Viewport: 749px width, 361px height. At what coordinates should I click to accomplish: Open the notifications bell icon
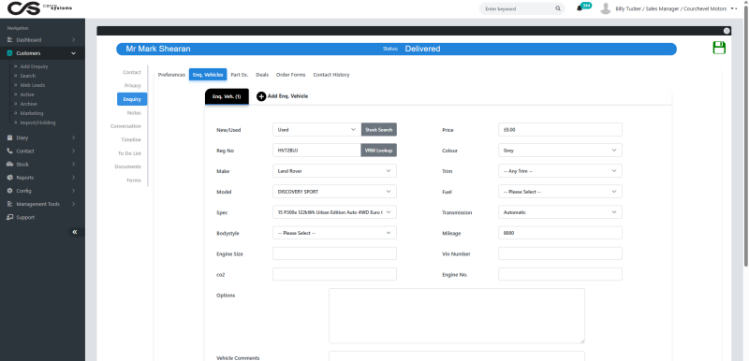[x=580, y=8]
